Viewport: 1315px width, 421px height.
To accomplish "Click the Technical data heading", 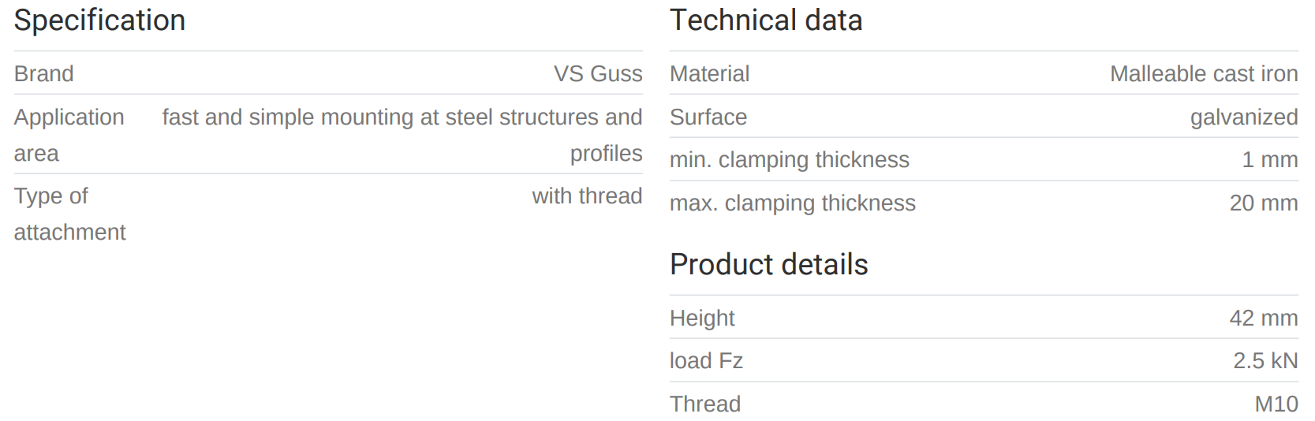I will (766, 20).
